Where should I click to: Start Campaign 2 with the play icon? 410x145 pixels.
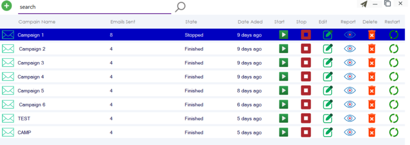click(284, 49)
